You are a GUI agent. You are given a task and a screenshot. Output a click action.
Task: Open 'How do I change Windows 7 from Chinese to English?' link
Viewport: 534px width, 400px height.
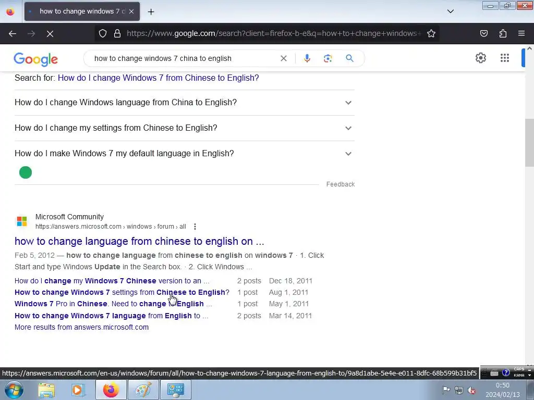159,78
